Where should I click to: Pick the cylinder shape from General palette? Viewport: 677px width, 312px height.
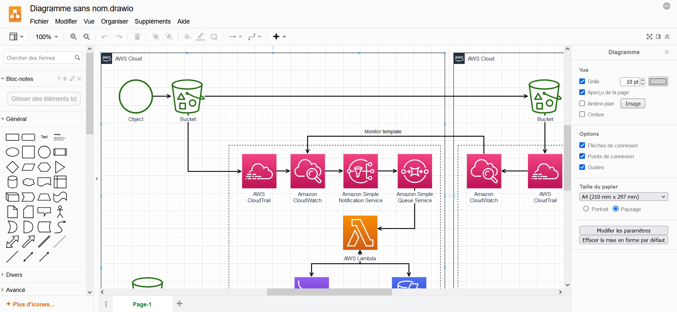12,182
